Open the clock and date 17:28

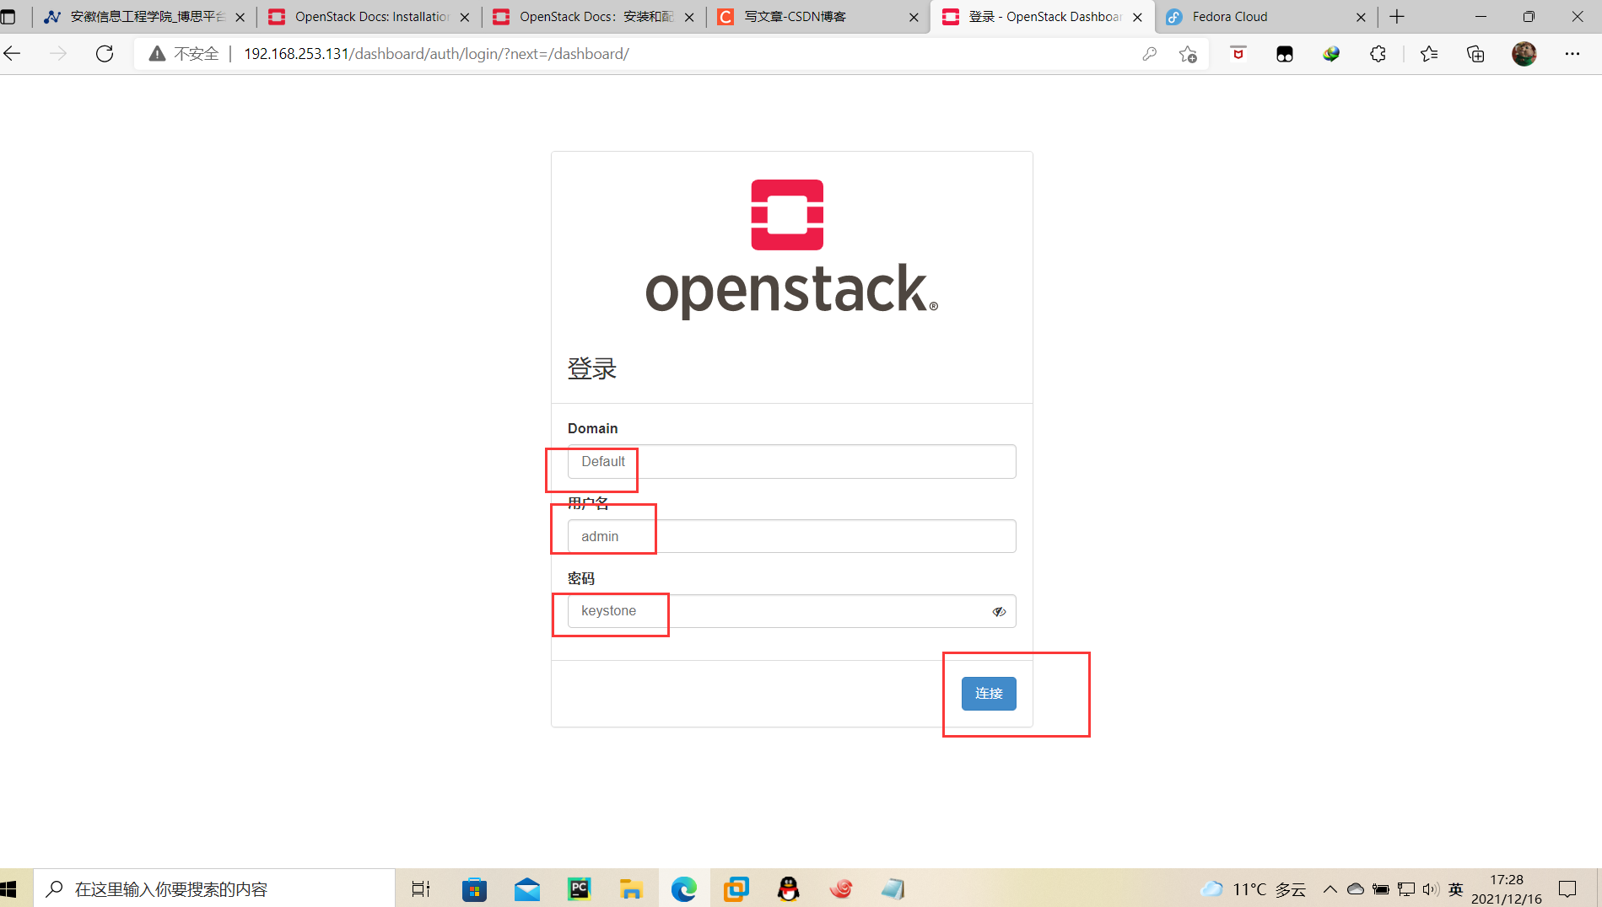[x=1507, y=889]
